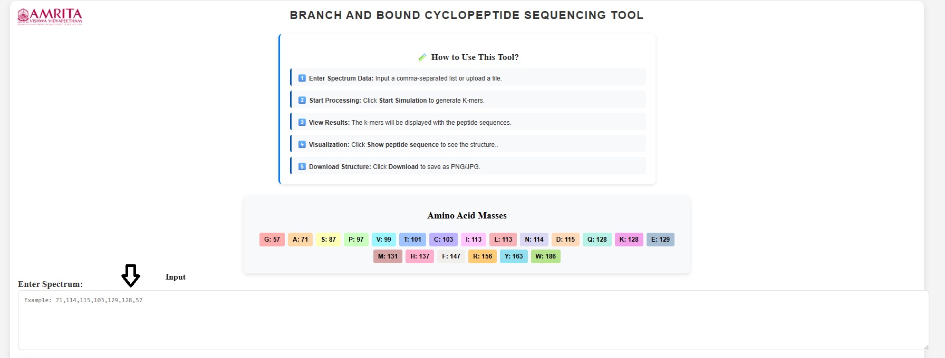The image size is (945, 358).
Task: Click the E: 129 blue-gray badge
Action: (x=660, y=240)
